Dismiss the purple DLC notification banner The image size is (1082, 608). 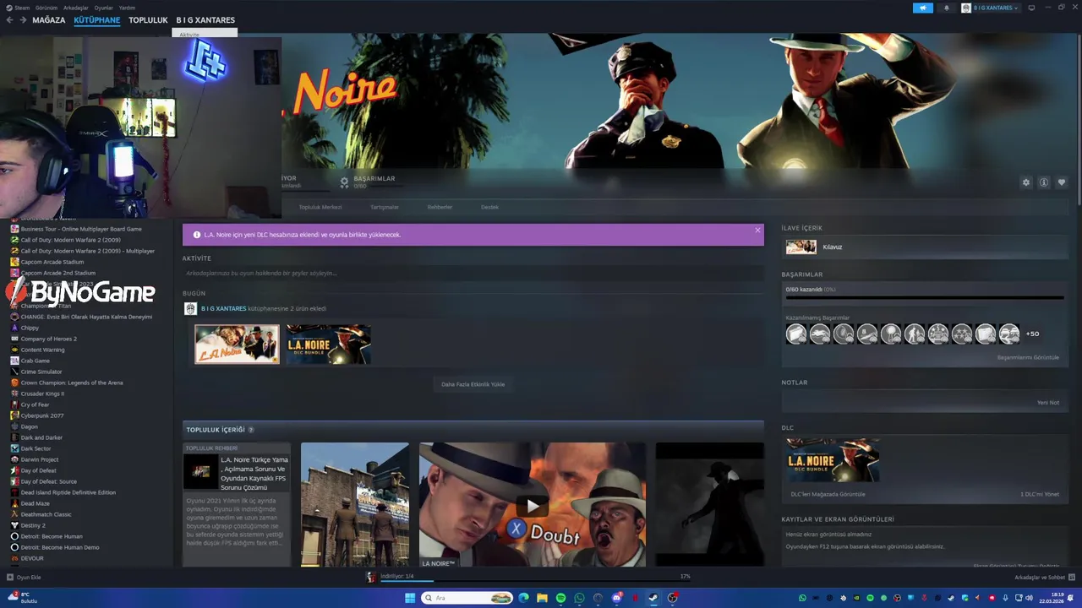757,230
